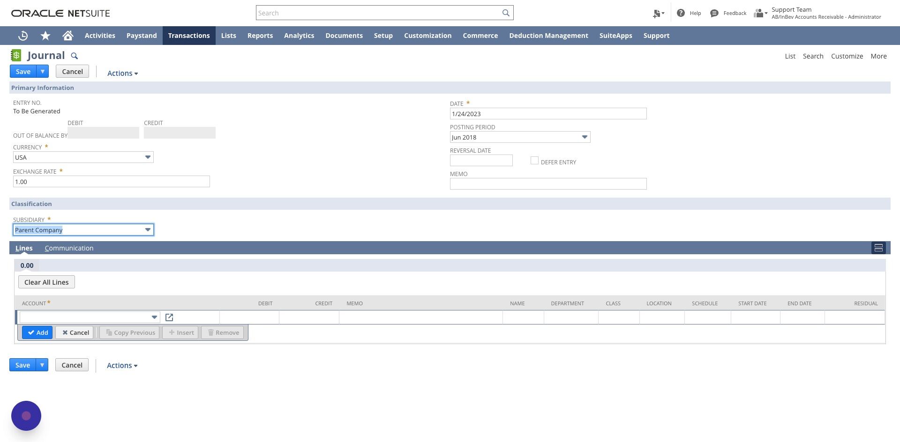Toggle the subtab layout icon on Lines bar
The height and width of the screenshot is (442, 900).
(878, 248)
